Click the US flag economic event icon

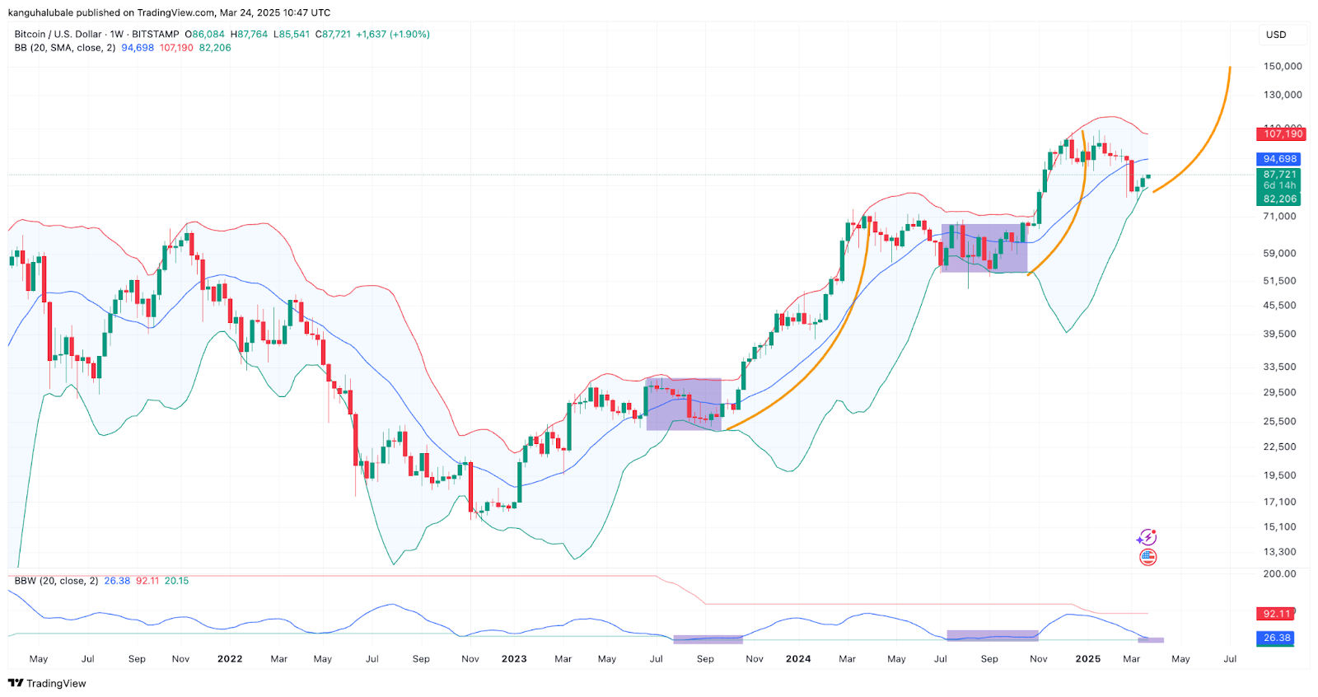tap(1147, 558)
